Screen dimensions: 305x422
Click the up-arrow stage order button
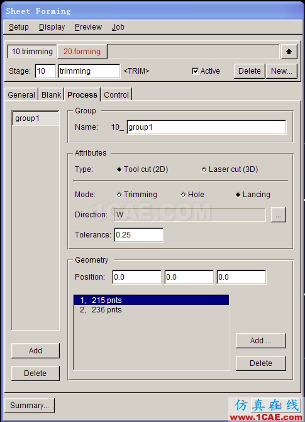click(x=289, y=52)
